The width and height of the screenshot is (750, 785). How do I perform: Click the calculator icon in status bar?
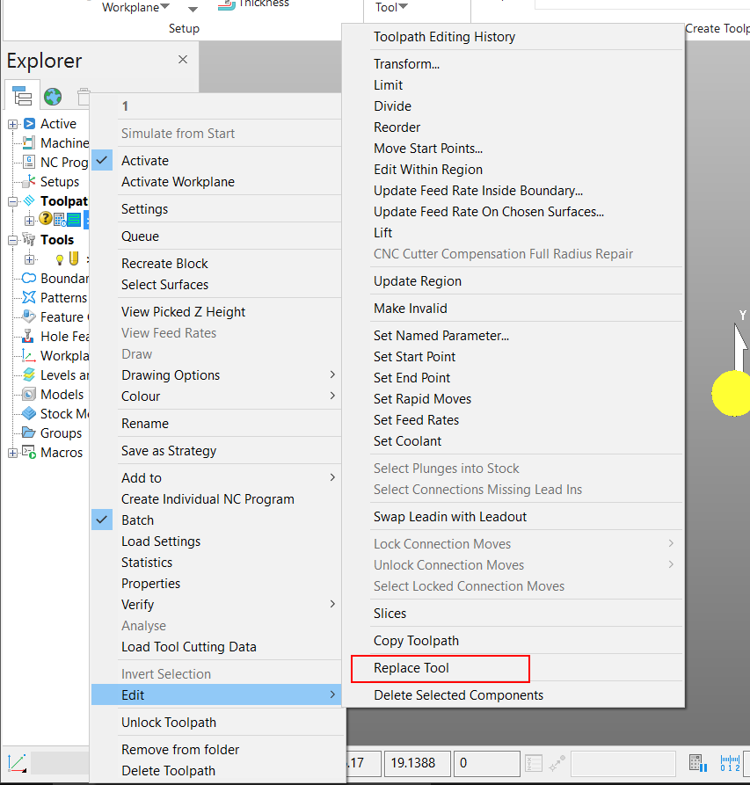pos(697,763)
